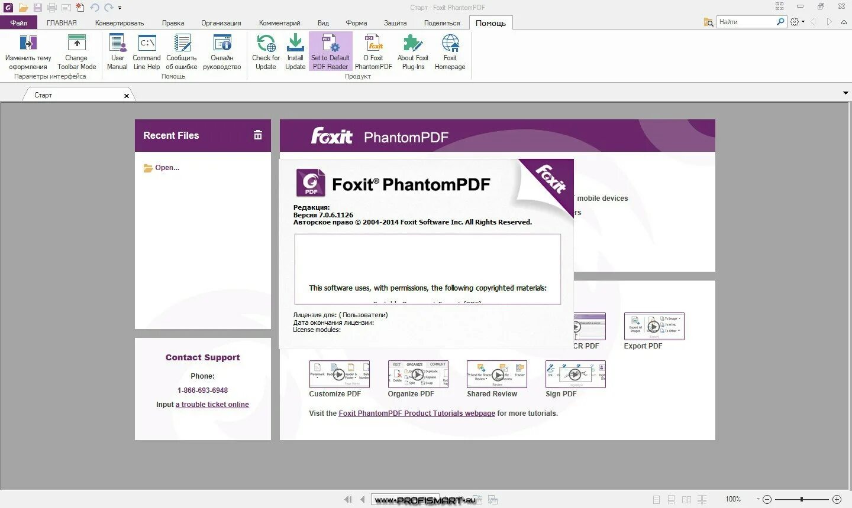Select facing pages view icon in status bar
Image resolution: width=852 pixels, height=508 pixels.
tap(686, 500)
